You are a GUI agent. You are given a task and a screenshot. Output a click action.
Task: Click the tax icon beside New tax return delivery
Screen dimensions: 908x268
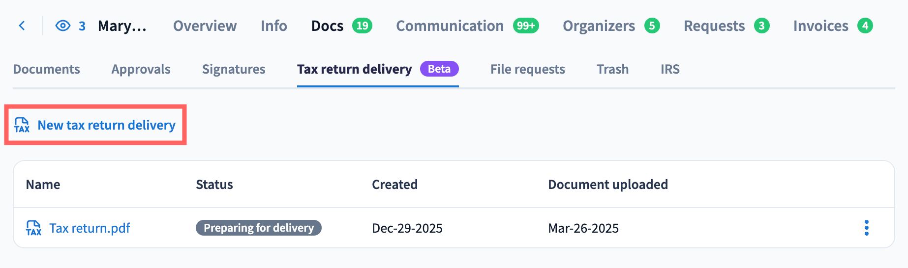click(22, 125)
